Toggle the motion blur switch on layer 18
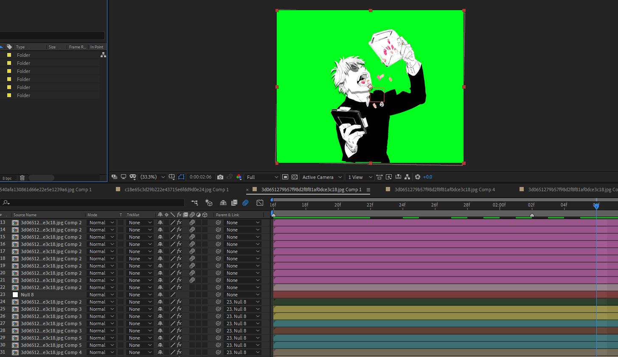Image resolution: width=618 pixels, height=357 pixels. (x=192, y=259)
